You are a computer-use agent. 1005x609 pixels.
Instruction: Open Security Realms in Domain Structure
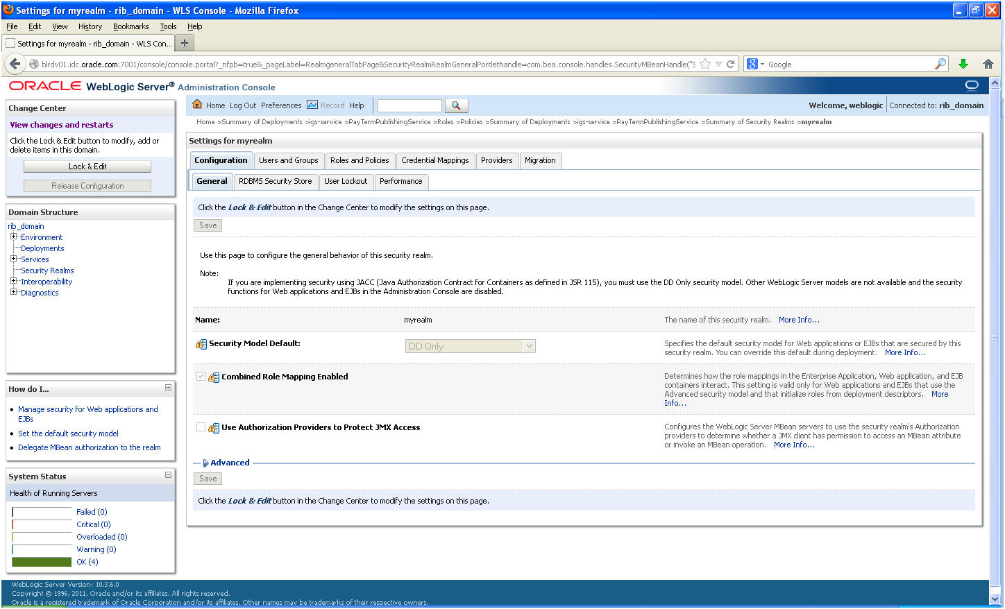coord(47,271)
